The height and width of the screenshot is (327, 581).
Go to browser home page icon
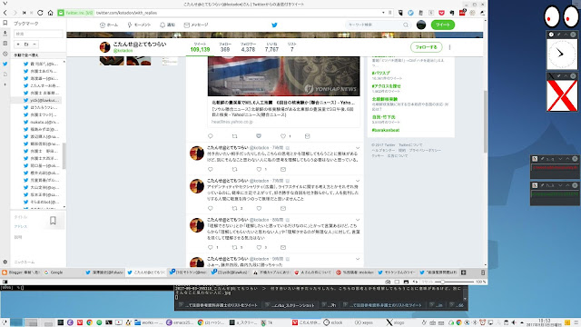coord(51,13)
